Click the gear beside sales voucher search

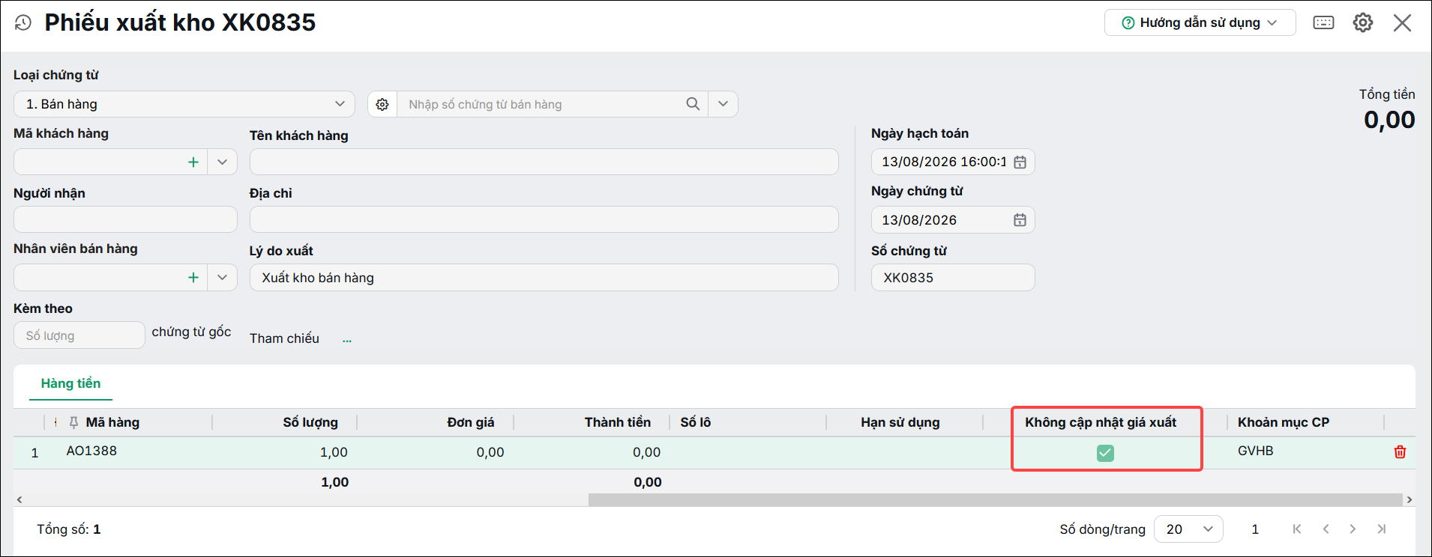click(382, 104)
